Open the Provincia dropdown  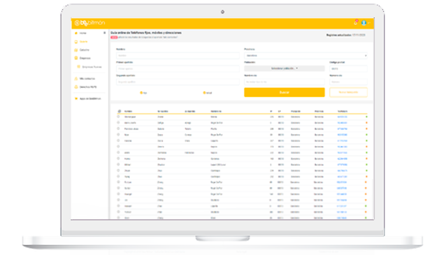pos(306,55)
